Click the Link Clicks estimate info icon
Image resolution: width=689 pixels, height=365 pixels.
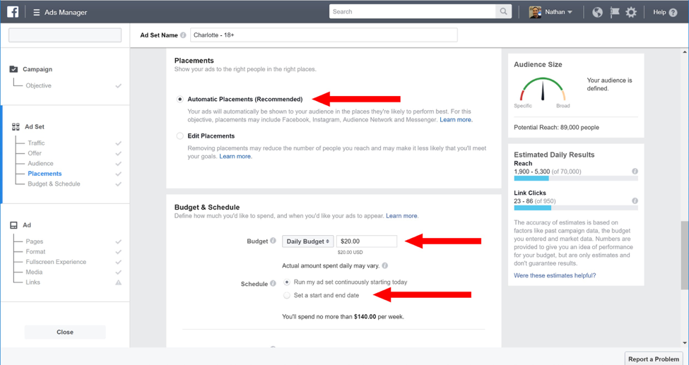(x=635, y=201)
